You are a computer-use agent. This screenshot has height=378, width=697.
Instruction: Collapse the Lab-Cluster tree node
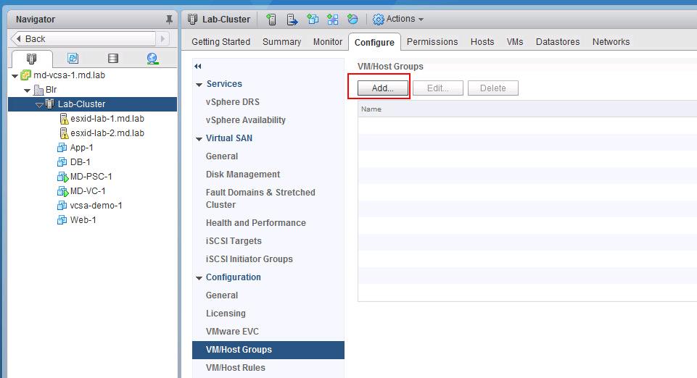[x=40, y=104]
